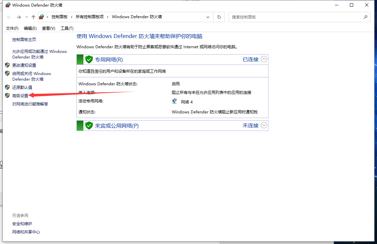The image size is (377, 244).
Task: Click the firewall icon in the address bar
Action: 41,17
